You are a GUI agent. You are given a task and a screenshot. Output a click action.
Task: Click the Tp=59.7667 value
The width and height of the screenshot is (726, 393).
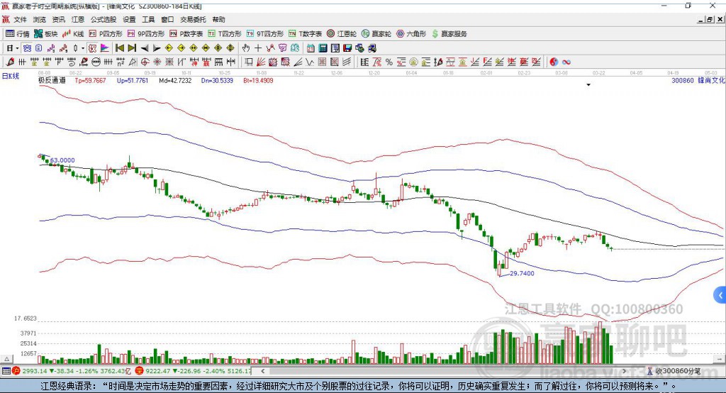point(90,80)
